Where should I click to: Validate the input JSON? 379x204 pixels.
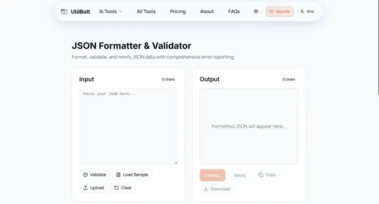[x=94, y=175]
